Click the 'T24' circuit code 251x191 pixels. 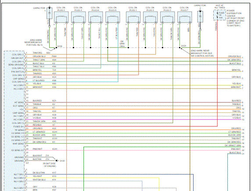tap(54, 70)
